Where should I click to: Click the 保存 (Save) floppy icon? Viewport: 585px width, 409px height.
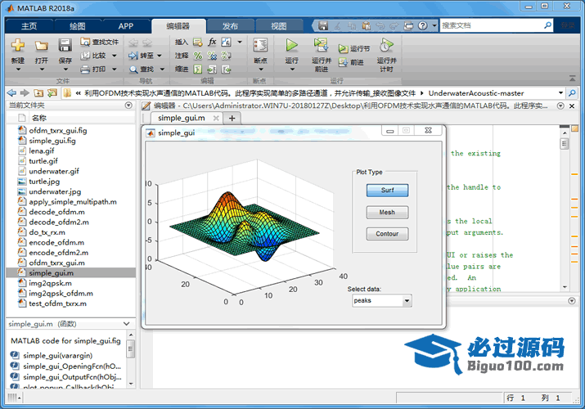click(x=65, y=46)
